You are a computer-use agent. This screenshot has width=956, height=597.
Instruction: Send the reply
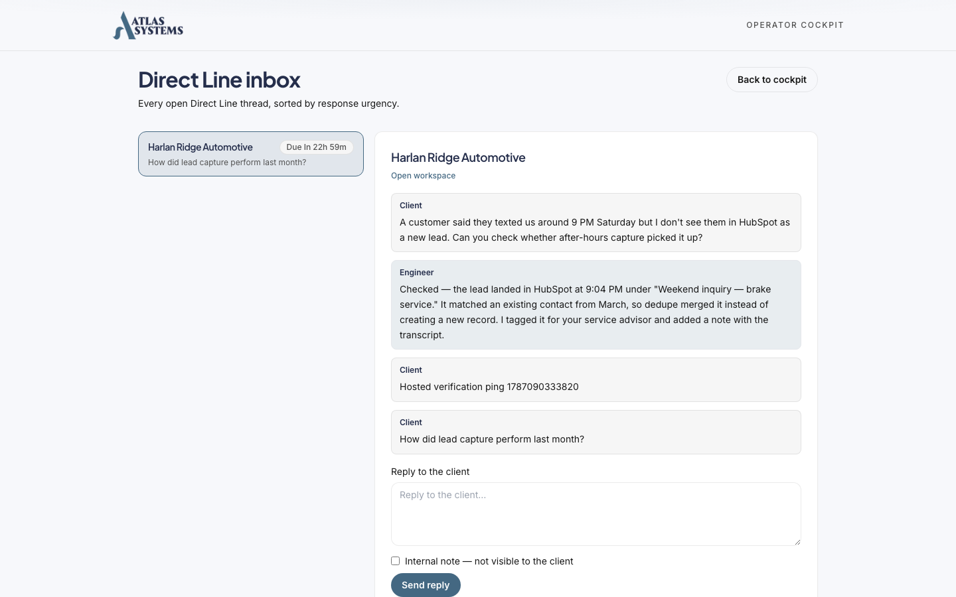pyautogui.click(x=426, y=585)
